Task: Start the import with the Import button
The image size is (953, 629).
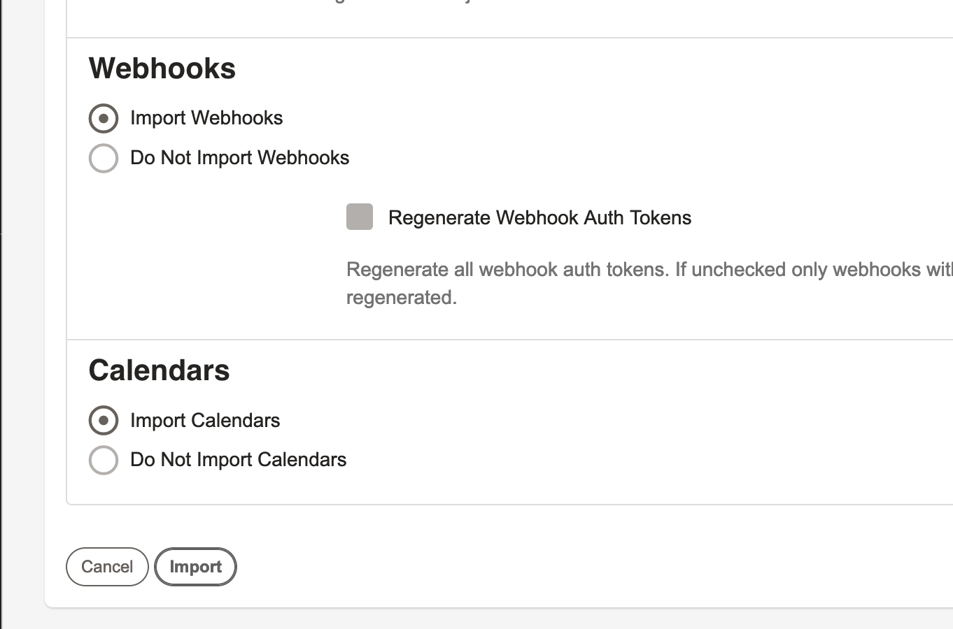Action: [x=195, y=567]
